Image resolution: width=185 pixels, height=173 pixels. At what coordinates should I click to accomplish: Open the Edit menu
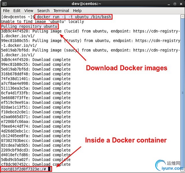(x=17, y=11)
